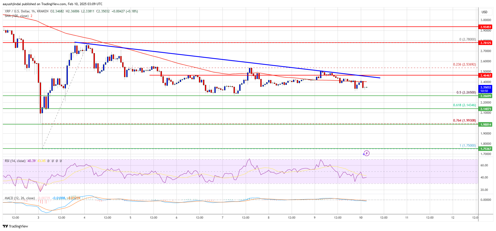Click the blue descending trend line

click(227, 60)
